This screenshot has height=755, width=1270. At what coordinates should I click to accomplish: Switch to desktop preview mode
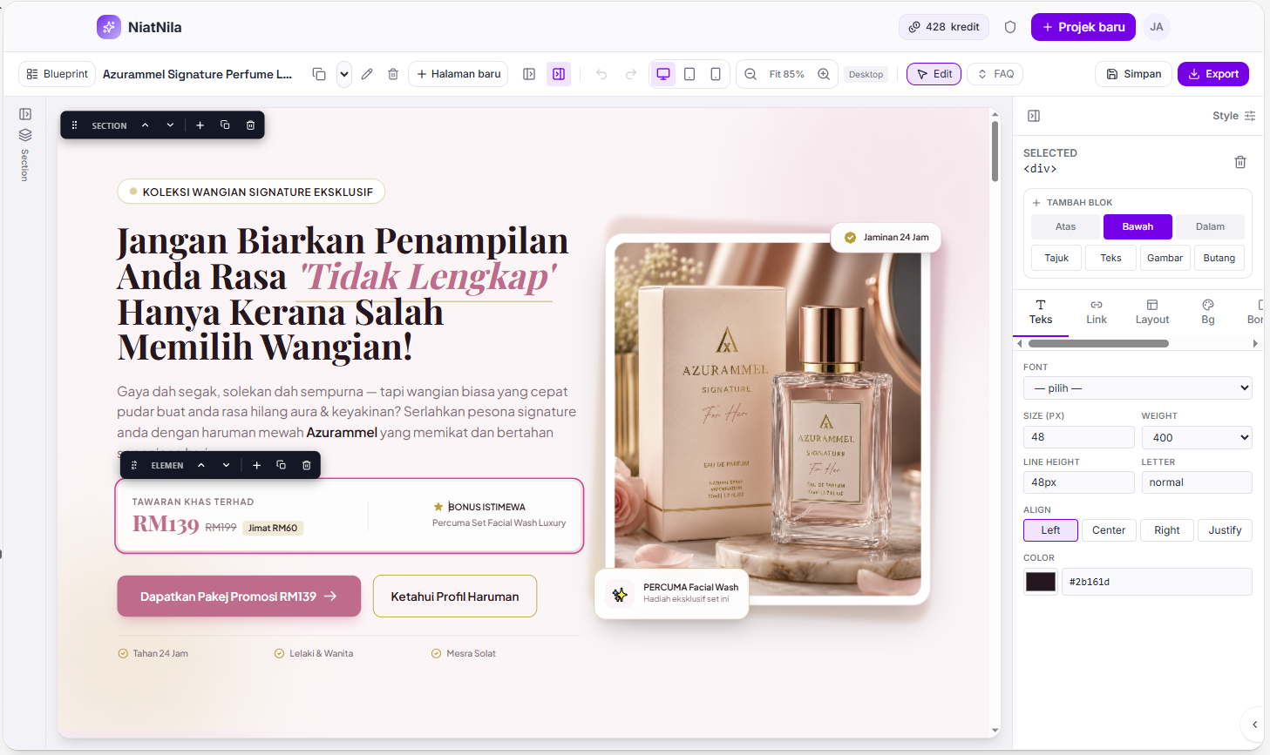click(663, 74)
